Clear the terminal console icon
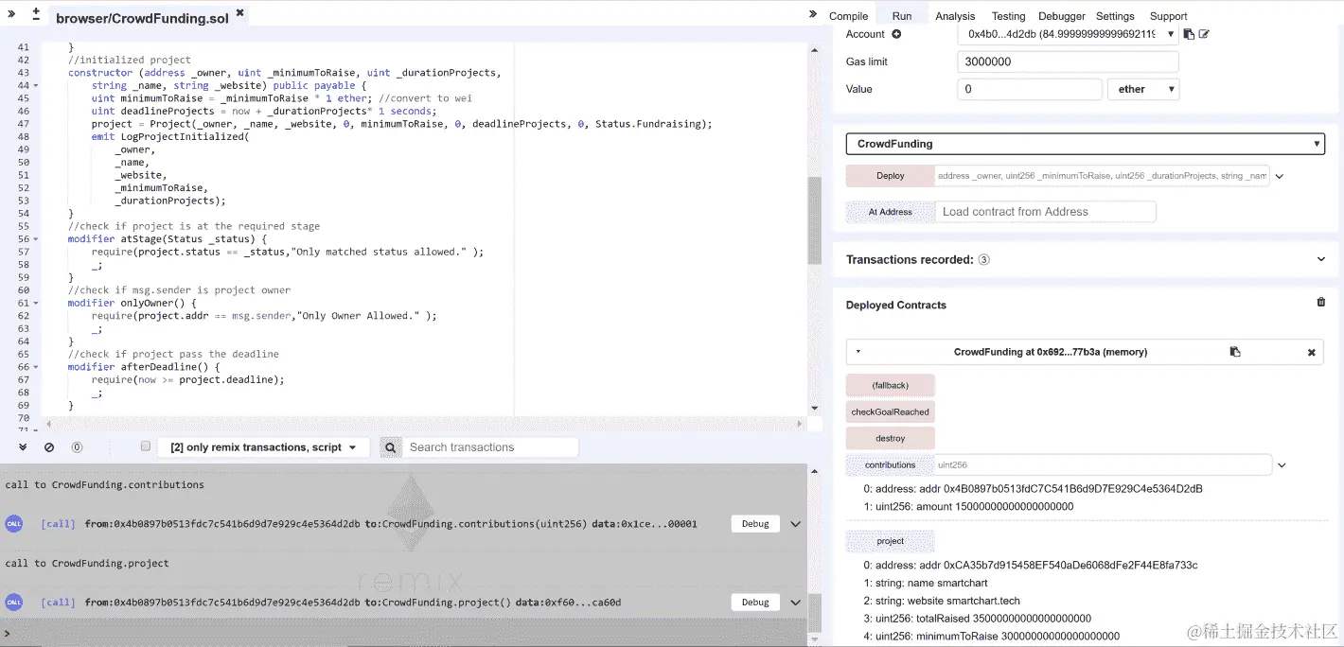Image resolution: width=1344 pixels, height=647 pixels. (x=49, y=447)
